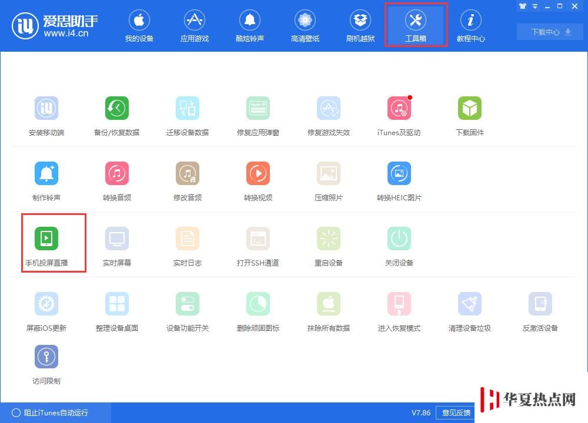
Task: Open 删除顽固图标 tool
Action: [258, 312]
